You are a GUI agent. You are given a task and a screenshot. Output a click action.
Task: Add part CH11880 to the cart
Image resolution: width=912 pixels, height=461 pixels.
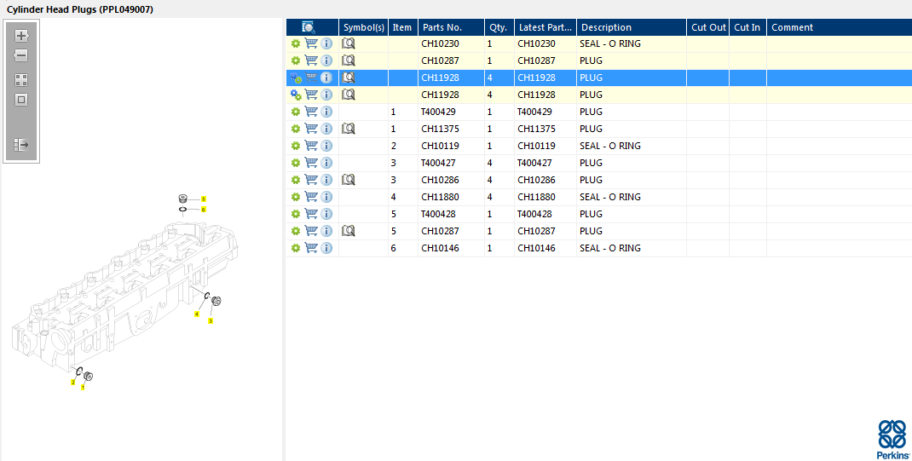tap(311, 197)
